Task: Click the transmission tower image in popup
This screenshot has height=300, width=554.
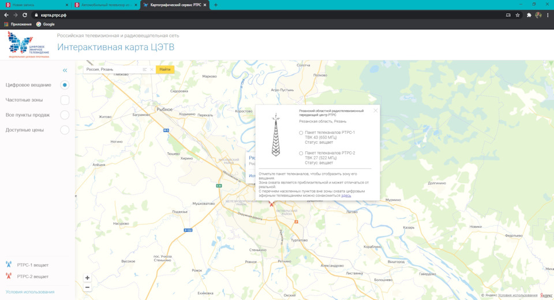Action: click(x=276, y=134)
